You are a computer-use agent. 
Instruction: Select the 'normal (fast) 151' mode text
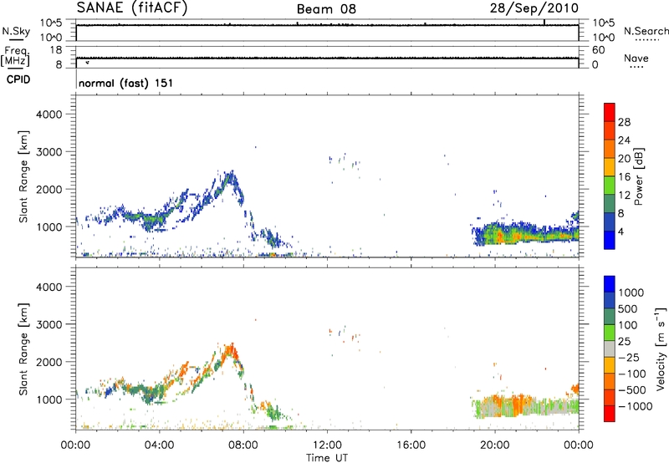point(126,83)
